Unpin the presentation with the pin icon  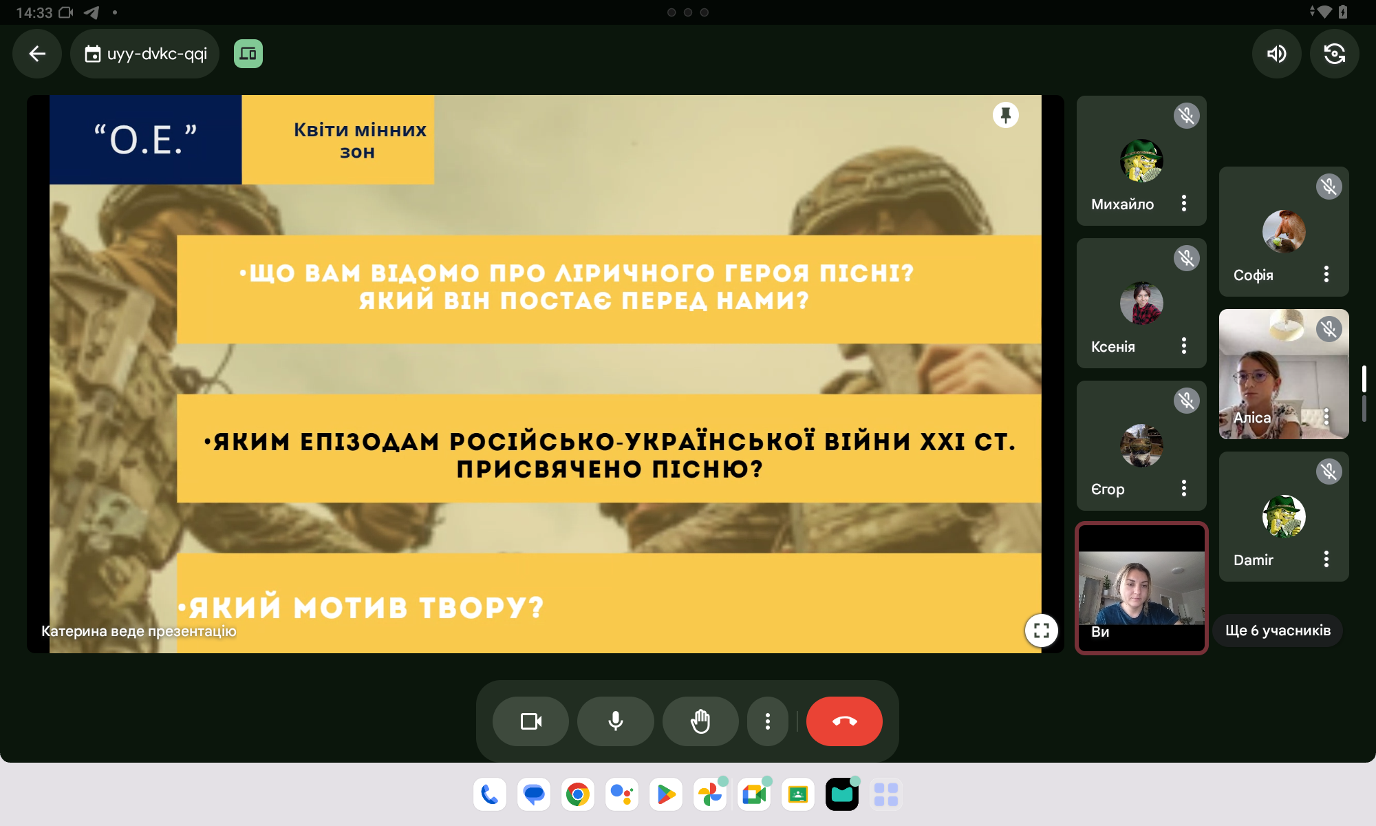[x=1005, y=115]
